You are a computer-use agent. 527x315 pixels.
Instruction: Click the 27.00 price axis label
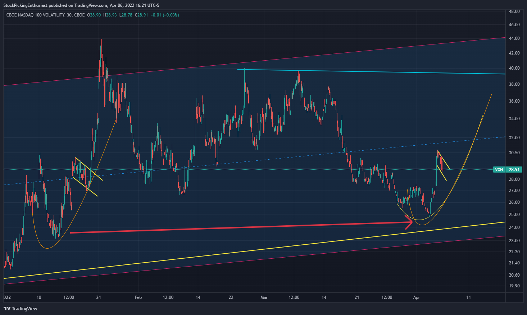tap(514, 191)
